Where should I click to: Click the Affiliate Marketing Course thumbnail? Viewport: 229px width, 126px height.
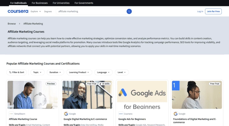pyautogui.click(x=33, y=95)
